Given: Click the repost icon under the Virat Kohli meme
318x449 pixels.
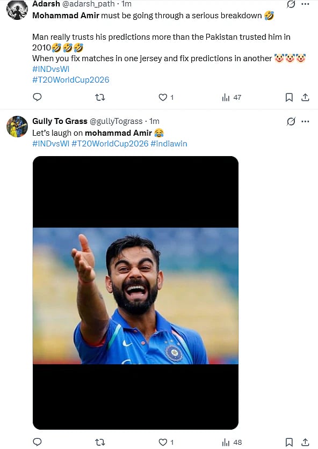Looking at the screenshot, I should coord(100,442).
